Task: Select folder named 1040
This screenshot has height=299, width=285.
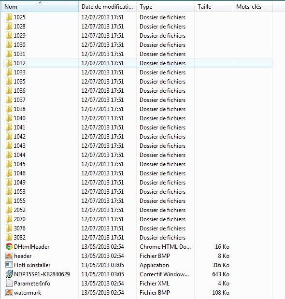Action: coord(19,118)
